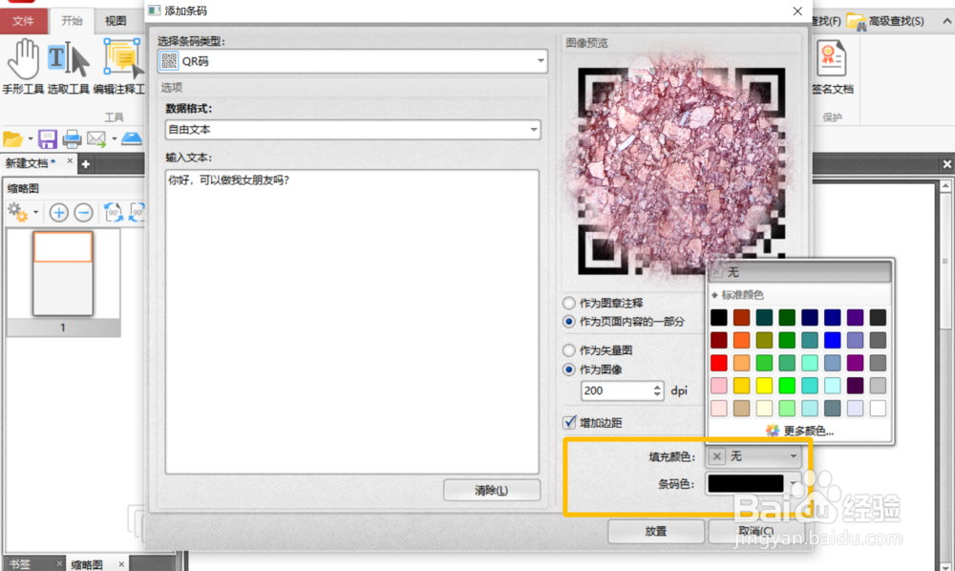The image size is (955, 571).
Task: Select 作为图像 radio option
Action: pos(569,370)
